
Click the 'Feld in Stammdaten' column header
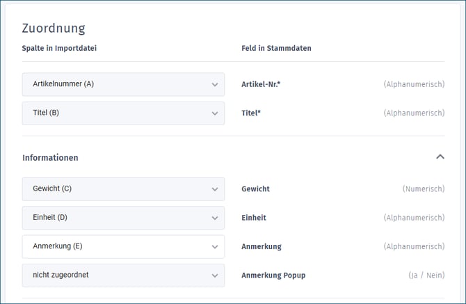coord(275,48)
